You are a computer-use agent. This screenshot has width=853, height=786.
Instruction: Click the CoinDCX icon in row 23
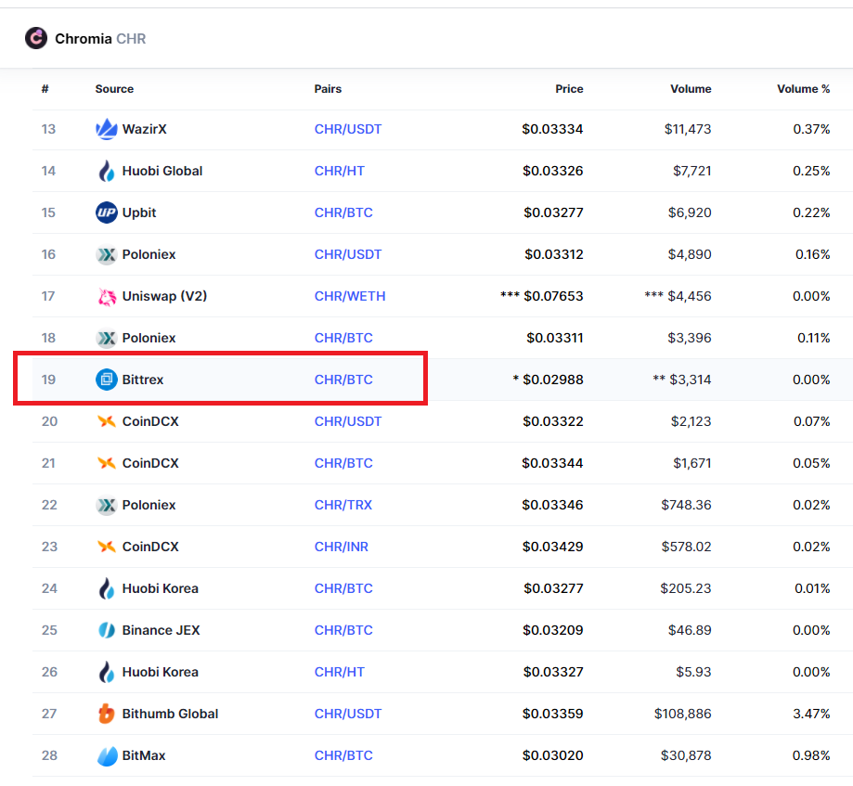pyautogui.click(x=107, y=547)
